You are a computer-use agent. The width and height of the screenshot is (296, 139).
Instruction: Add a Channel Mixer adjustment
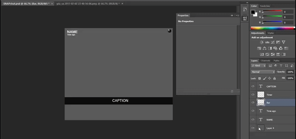[281, 48]
